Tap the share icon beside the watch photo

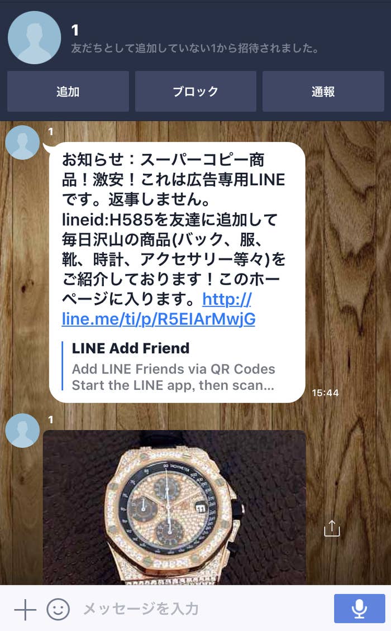pyautogui.click(x=332, y=528)
